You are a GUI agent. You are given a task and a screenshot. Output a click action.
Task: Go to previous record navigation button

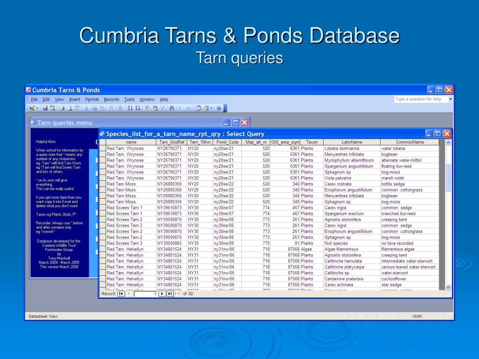pyautogui.click(x=129, y=294)
